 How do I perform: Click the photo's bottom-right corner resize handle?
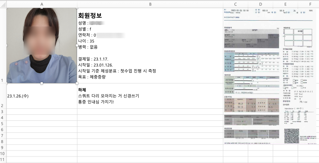click(x=77, y=83)
